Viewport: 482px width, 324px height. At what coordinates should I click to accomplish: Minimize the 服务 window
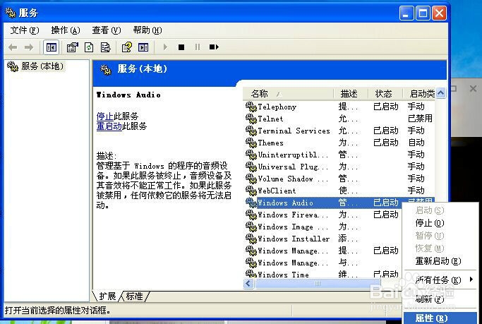(x=406, y=13)
